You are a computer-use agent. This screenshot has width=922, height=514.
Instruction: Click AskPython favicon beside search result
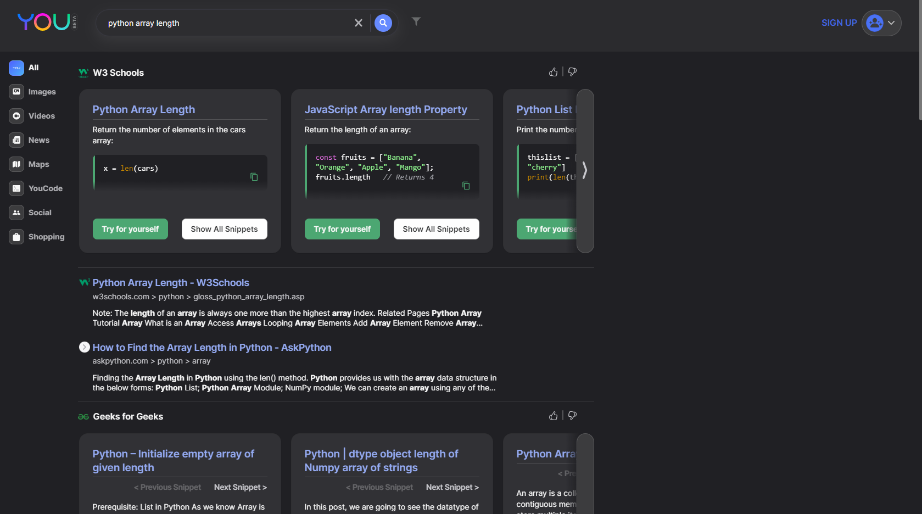(x=84, y=347)
